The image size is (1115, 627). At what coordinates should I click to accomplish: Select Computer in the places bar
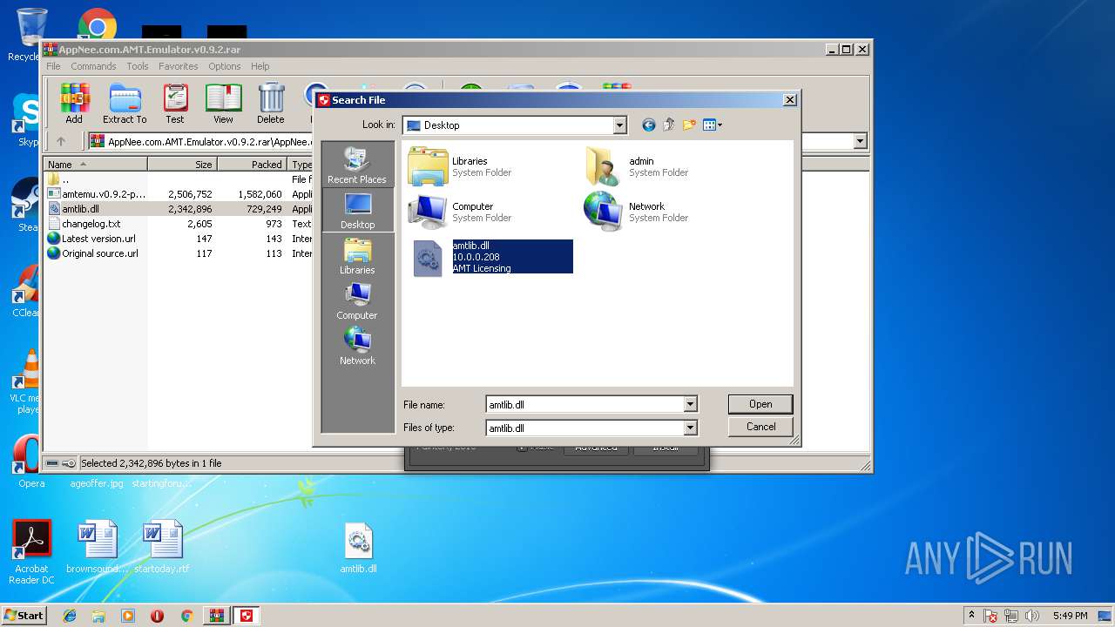click(x=357, y=301)
